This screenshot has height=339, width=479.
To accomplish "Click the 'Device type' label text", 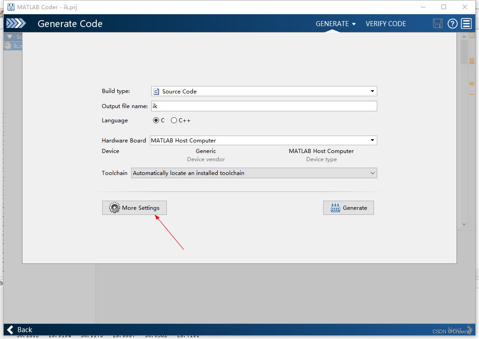I will 321,159.
